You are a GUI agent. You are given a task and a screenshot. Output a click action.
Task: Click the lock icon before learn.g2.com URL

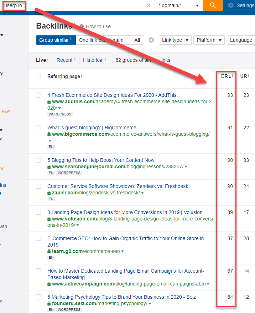point(49,252)
